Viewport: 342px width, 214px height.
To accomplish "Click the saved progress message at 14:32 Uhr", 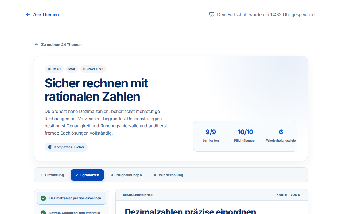I will (x=266, y=14).
